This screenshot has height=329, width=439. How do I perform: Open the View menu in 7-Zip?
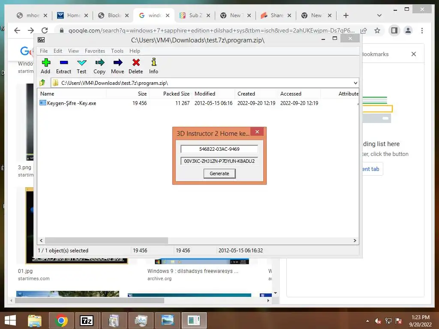73,51
